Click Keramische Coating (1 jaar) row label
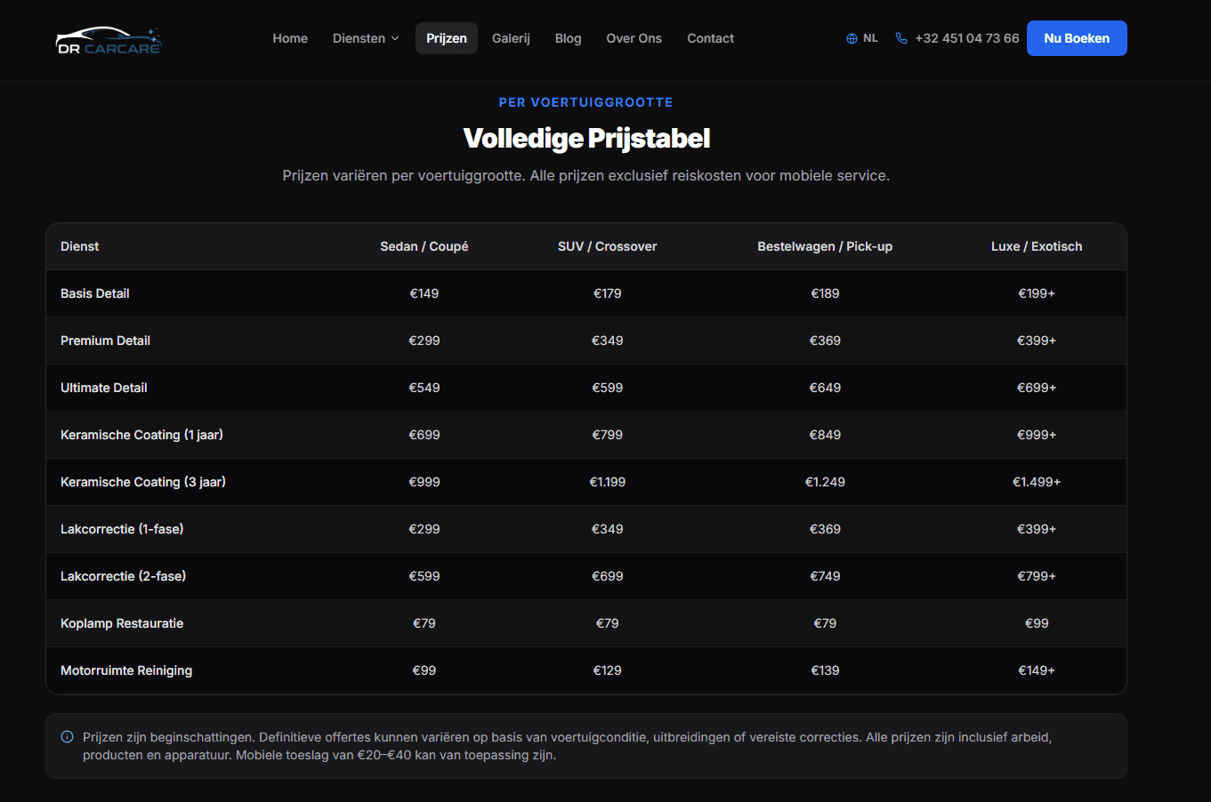 pos(141,435)
